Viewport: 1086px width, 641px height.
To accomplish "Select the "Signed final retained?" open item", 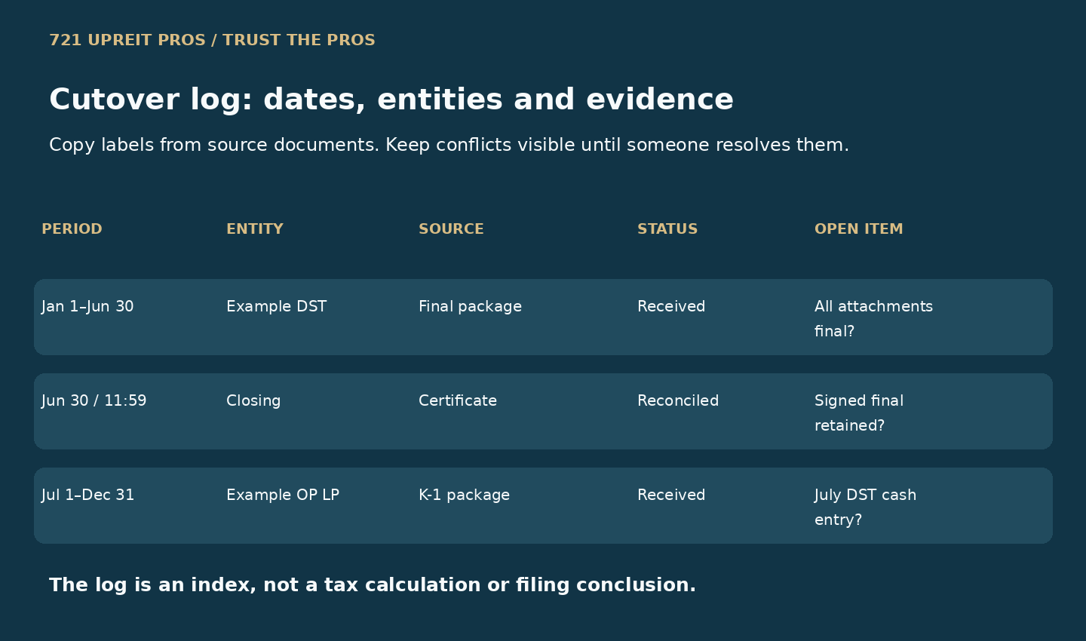I will (x=859, y=413).
